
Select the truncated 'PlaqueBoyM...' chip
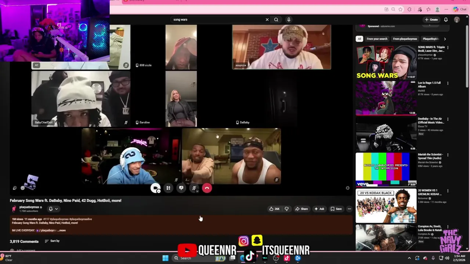pyautogui.click(x=431, y=39)
